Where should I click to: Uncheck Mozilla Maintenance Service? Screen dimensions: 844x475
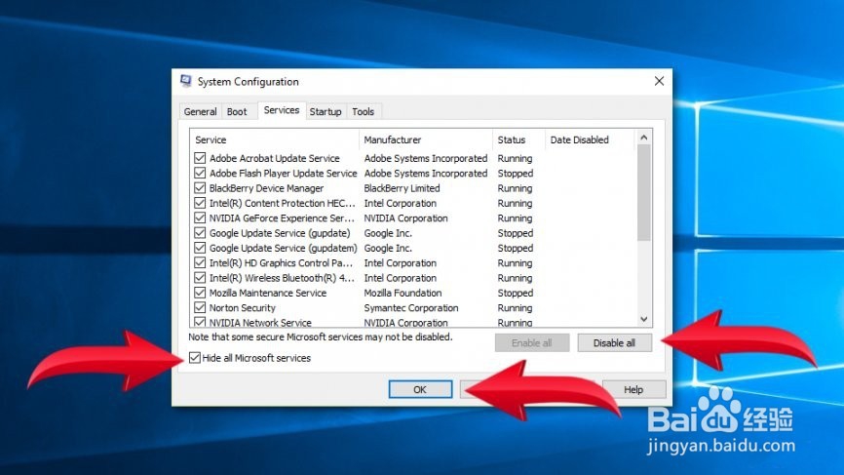[x=200, y=293]
